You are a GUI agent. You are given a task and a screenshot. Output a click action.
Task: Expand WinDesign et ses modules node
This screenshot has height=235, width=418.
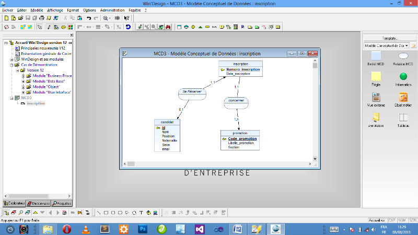[10, 60]
